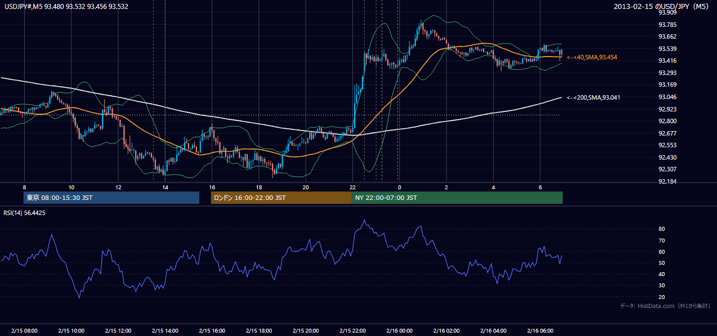717x336 pixels.
Task: Click the 93.293 price axis label
Action: point(668,73)
